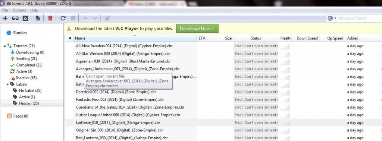
Task: Select Downloading (0) category
Action: point(30,52)
